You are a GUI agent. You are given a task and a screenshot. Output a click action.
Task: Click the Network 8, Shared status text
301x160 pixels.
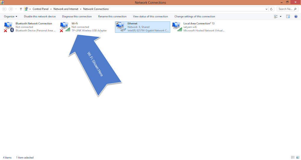(138, 27)
